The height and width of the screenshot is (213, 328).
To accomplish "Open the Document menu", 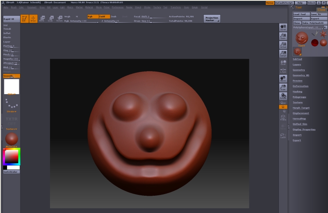I will [x=32, y=7].
